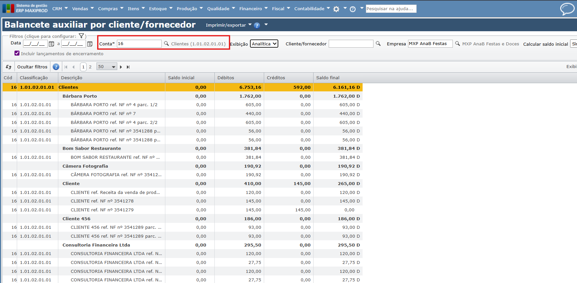Open the Exibição Analítica dropdown
The width and height of the screenshot is (577, 283).
pos(264,44)
